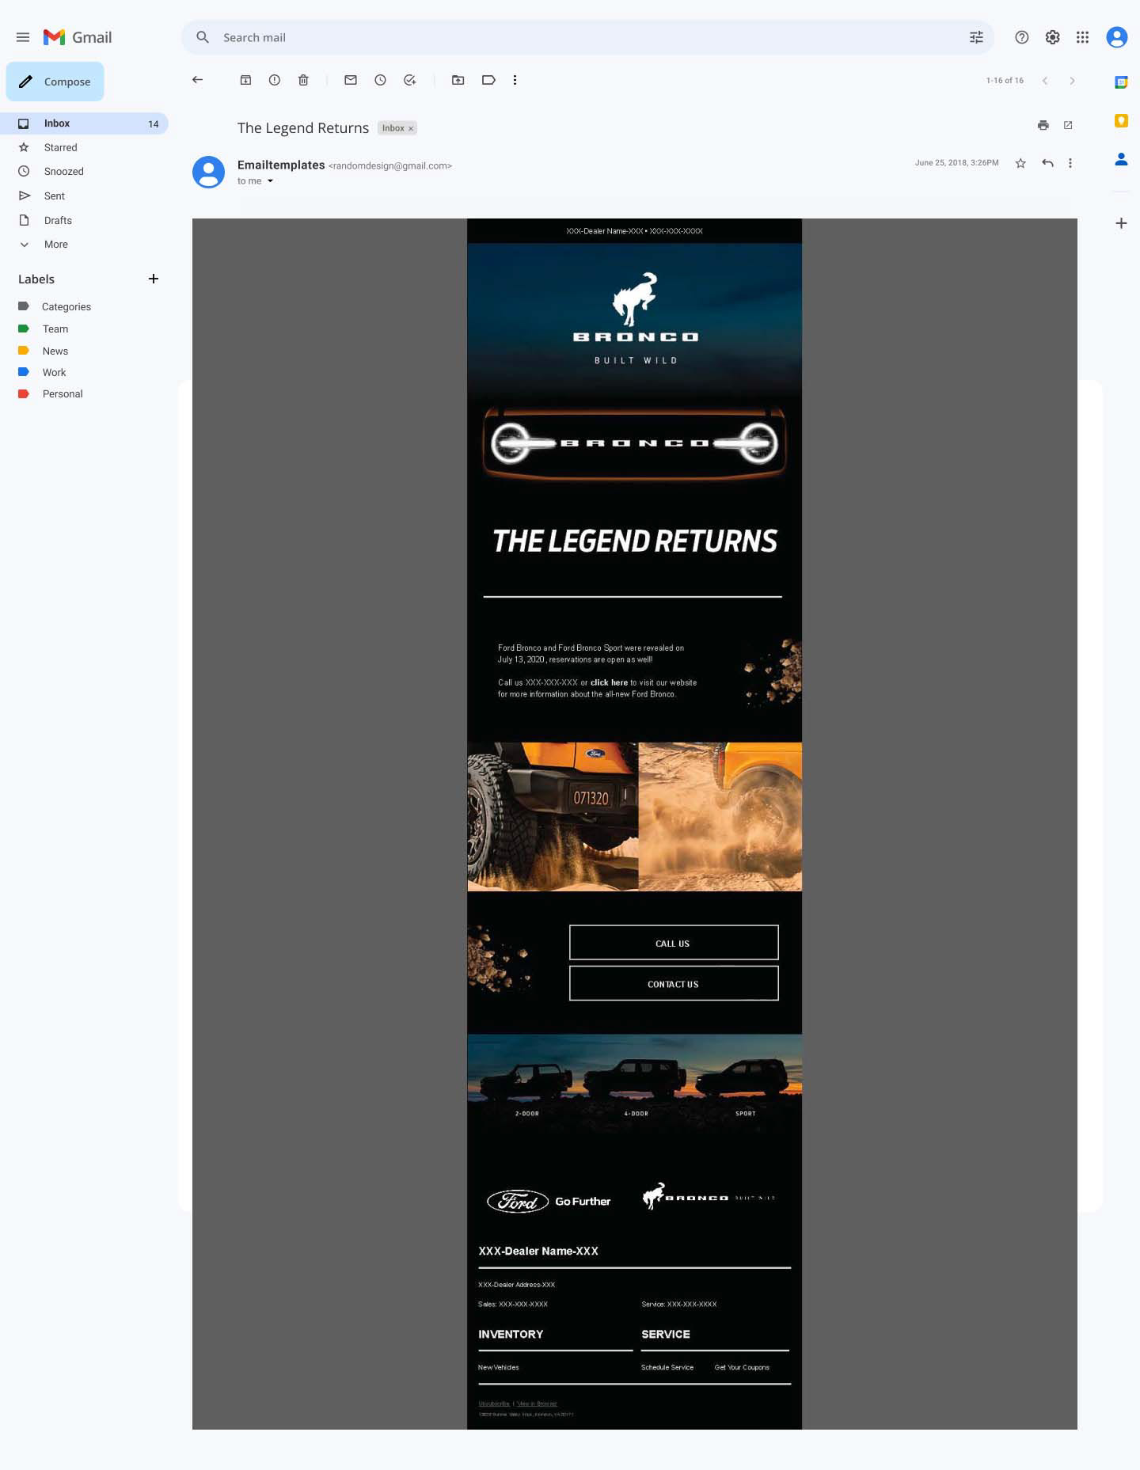1140x1470 pixels.
Task: Click the CONTACT US button
Action: [674, 984]
